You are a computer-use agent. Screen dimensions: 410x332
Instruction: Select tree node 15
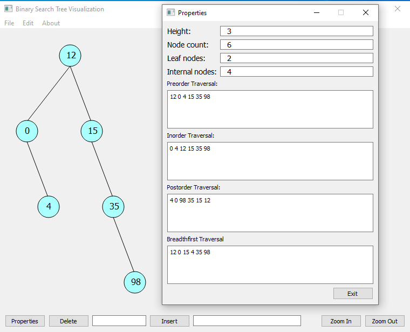pos(92,131)
